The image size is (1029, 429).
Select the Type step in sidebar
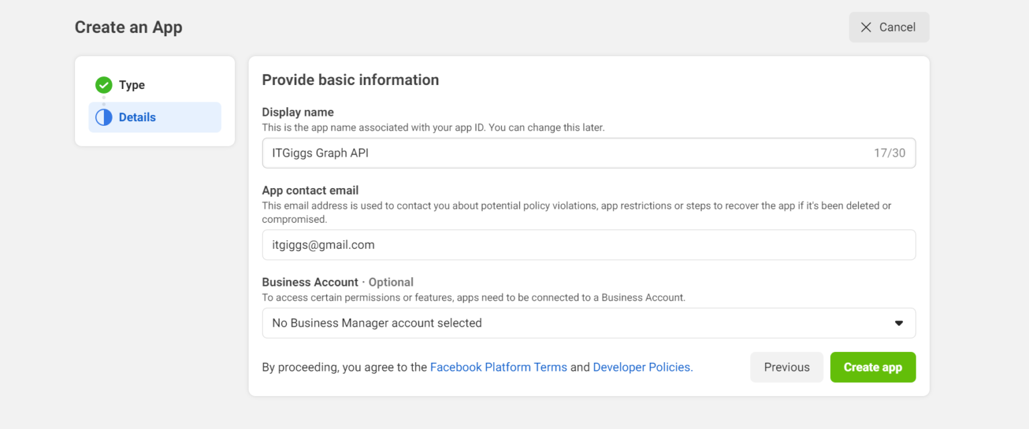point(155,85)
